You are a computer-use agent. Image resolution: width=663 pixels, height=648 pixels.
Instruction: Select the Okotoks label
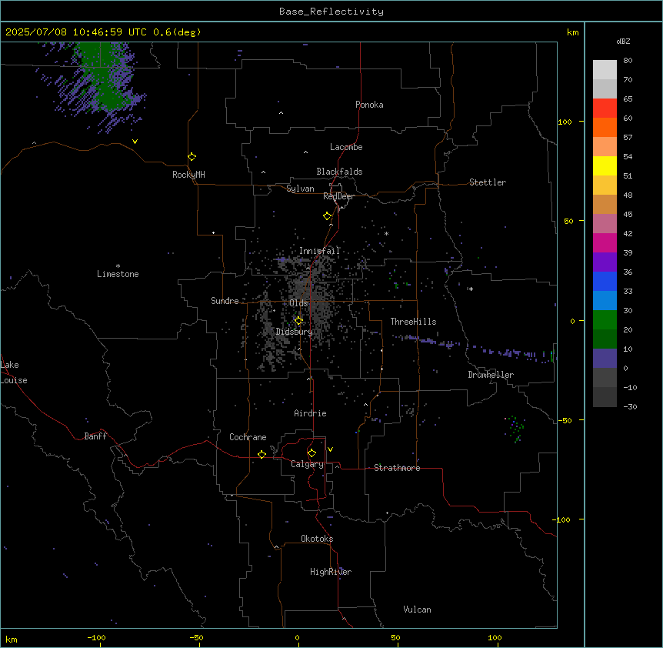(x=317, y=539)
